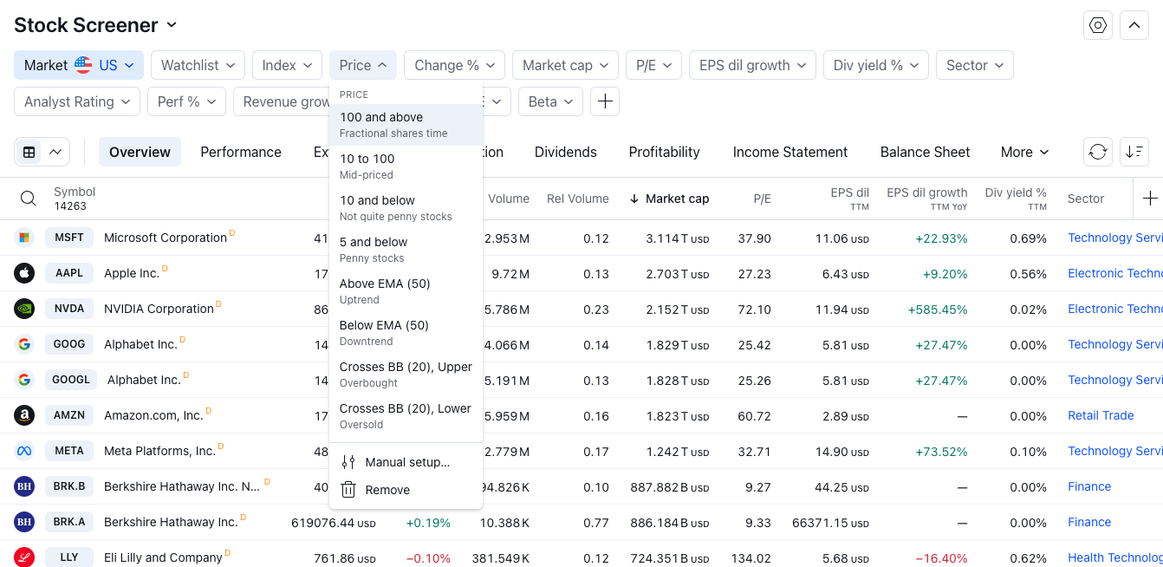Image resolution: width=1163 pixels, height=567 pixels.
Task: Expand the P/E filter
Action: (x=653, y=65)
